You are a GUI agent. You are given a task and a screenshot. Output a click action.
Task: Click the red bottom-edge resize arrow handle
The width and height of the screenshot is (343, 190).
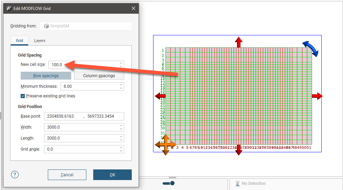(x=239, y=150)
